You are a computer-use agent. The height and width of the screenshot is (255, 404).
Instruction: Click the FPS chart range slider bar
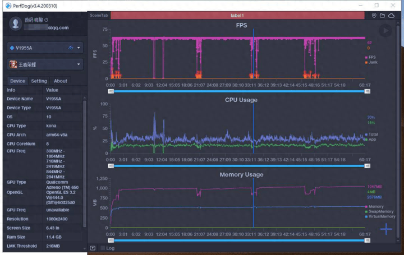239,91
